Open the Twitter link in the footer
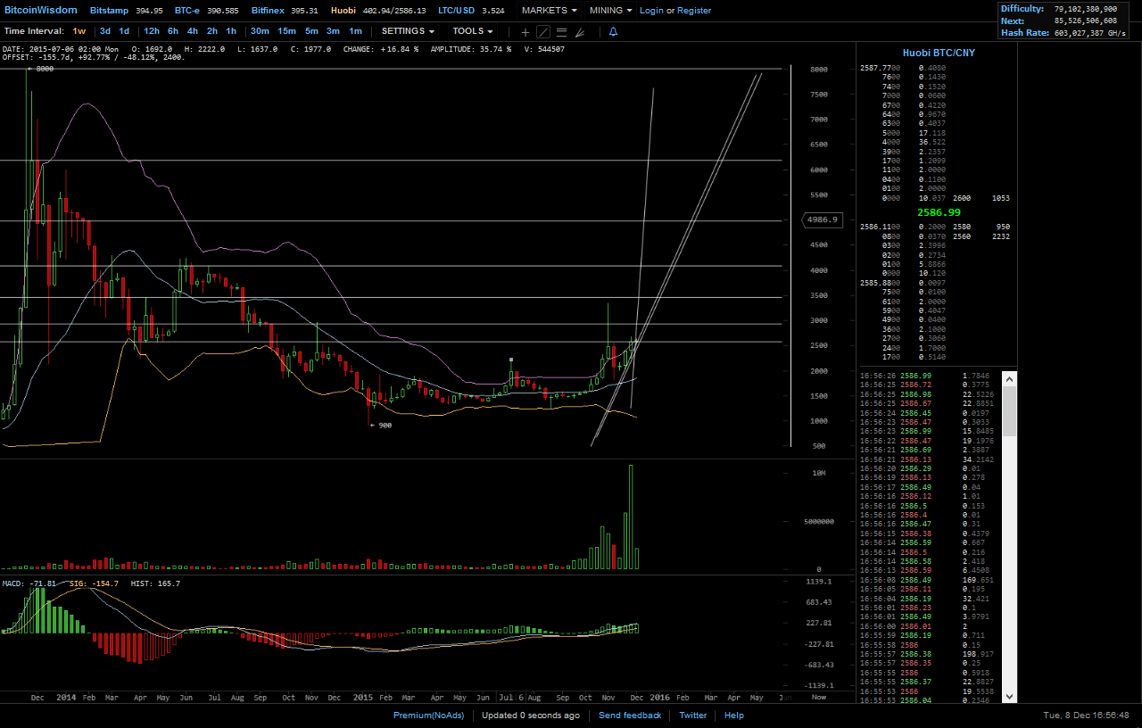The height and width of the screenshot is (728, 1142). pos(693,716)
